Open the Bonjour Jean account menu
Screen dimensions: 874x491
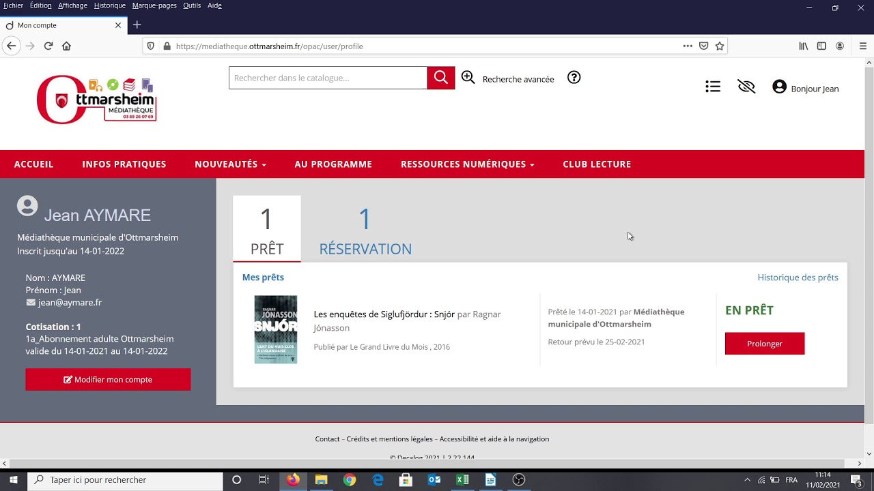806,88
